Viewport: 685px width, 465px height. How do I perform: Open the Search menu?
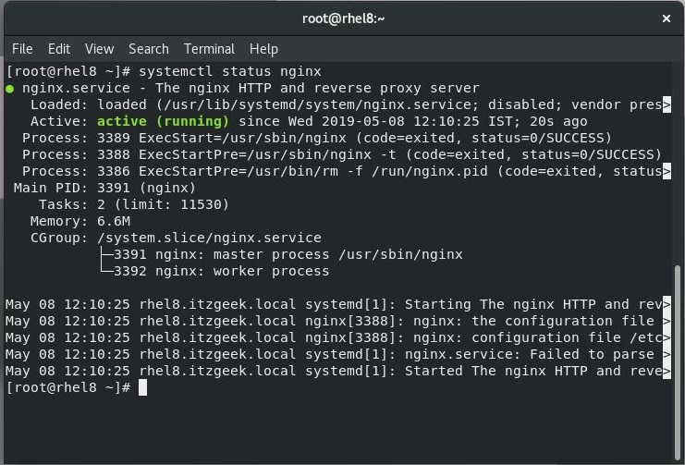(149, 49)
